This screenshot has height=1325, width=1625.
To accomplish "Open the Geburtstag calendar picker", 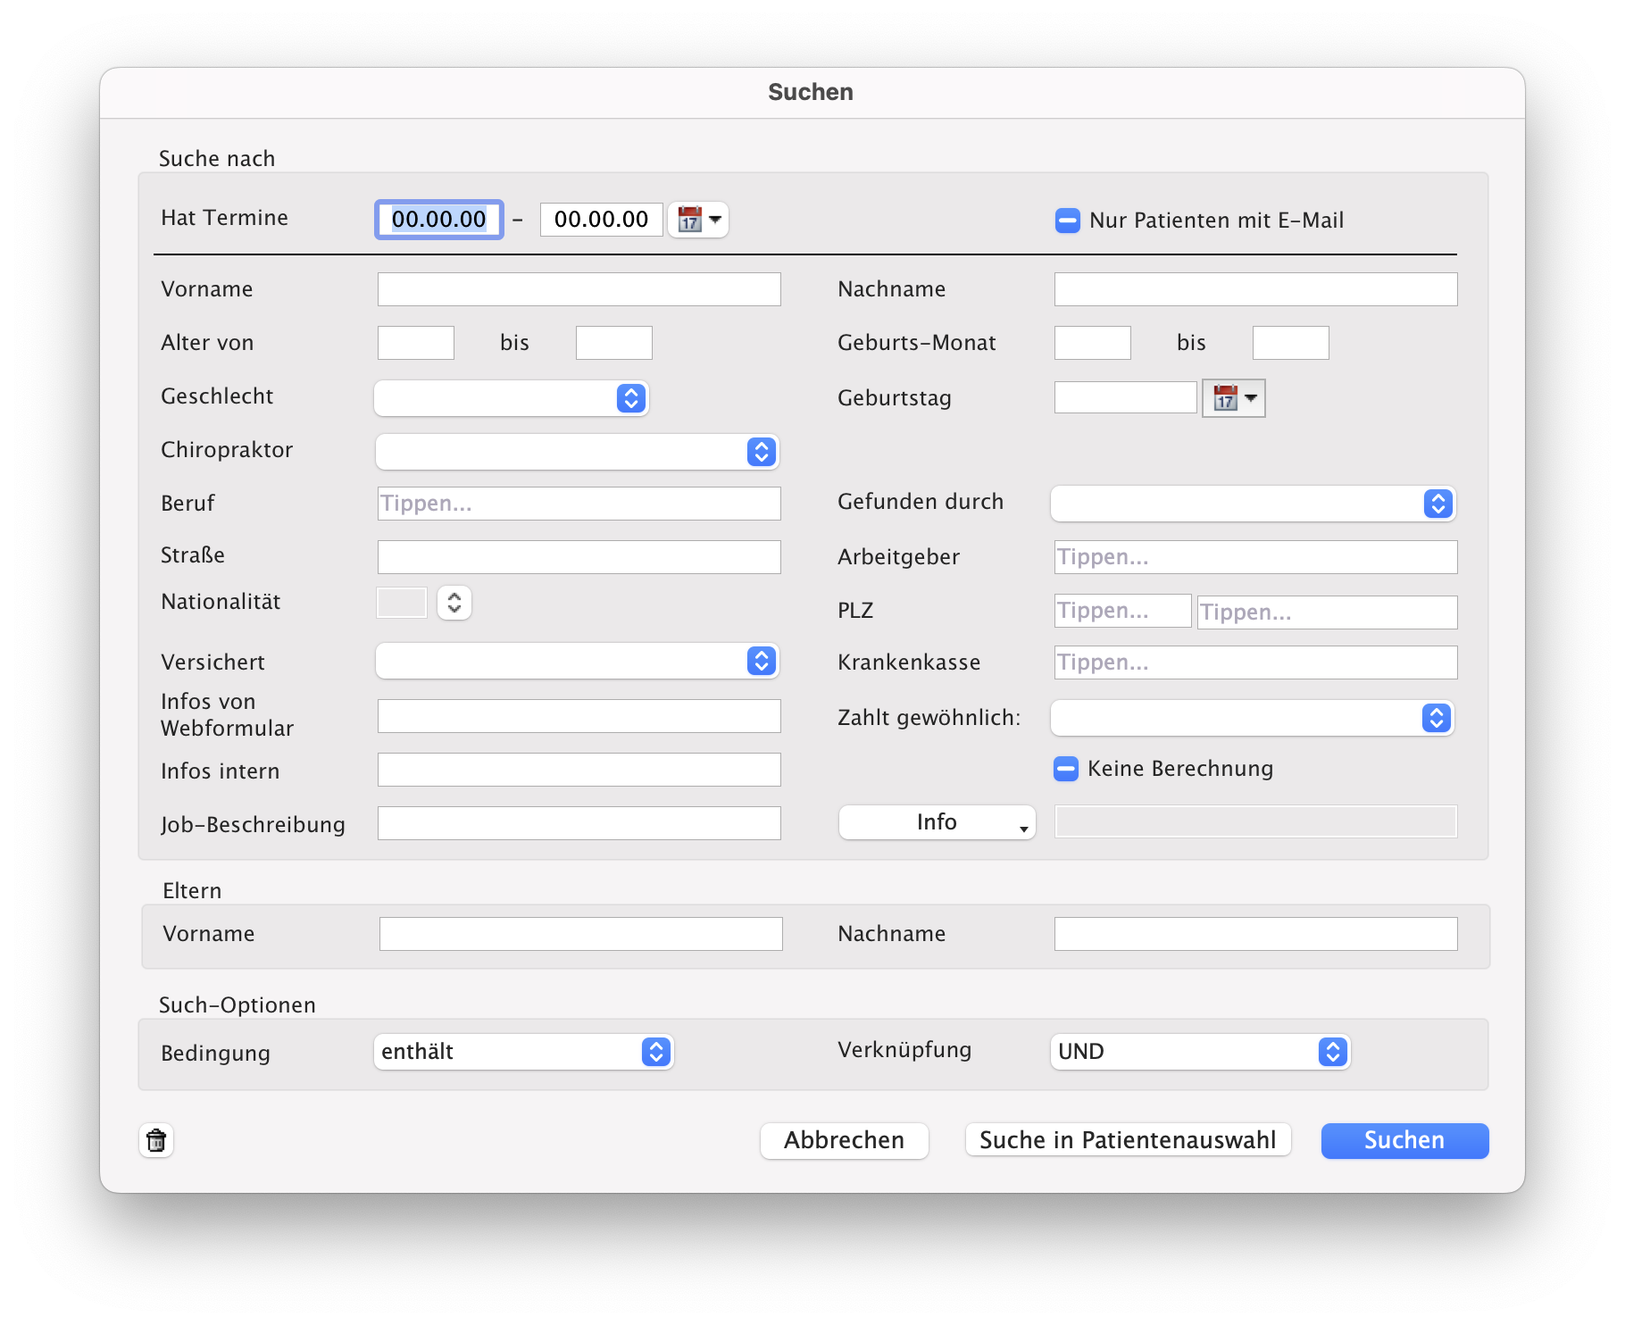I will (x=1233, y=398).
